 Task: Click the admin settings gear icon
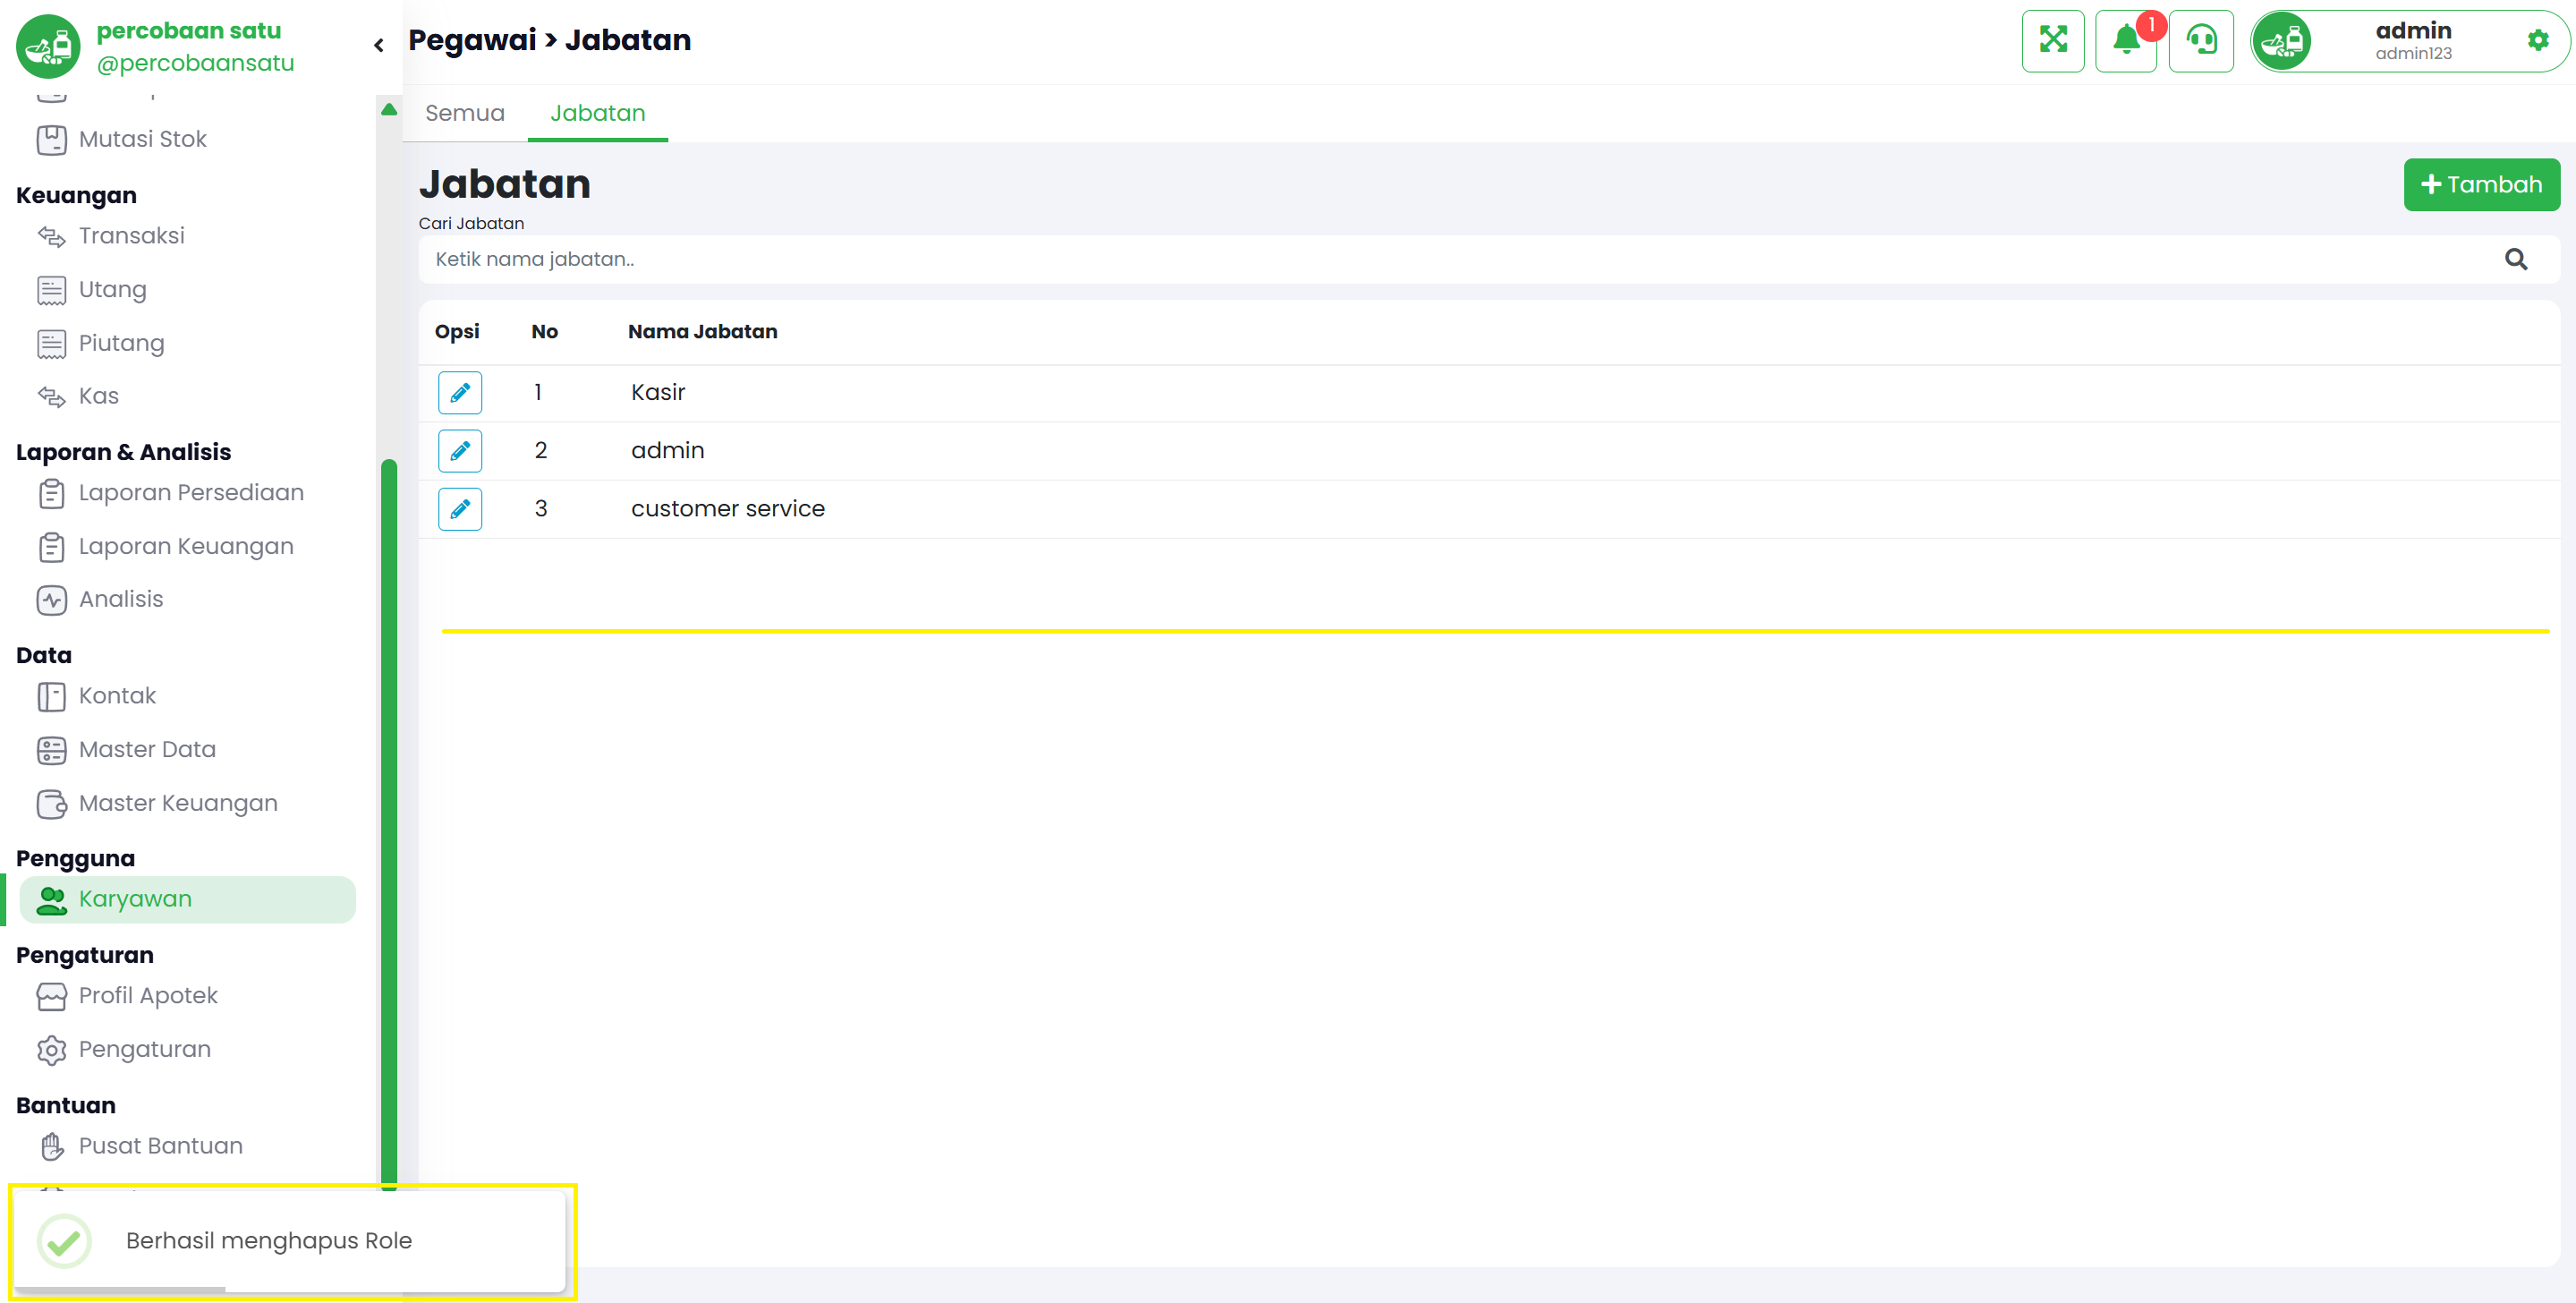2537,40
